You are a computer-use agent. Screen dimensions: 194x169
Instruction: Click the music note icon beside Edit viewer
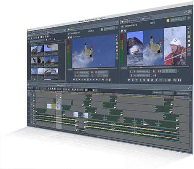click(x=189, y=45)
